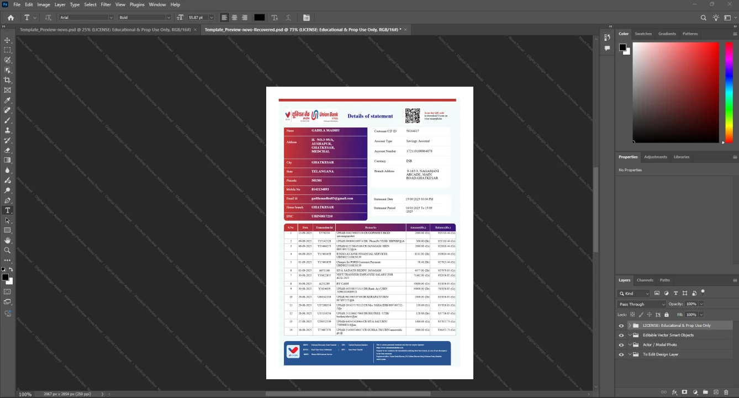Select the Eraser tool
Viewport: 739px width, 398px height.
(8, 150)
